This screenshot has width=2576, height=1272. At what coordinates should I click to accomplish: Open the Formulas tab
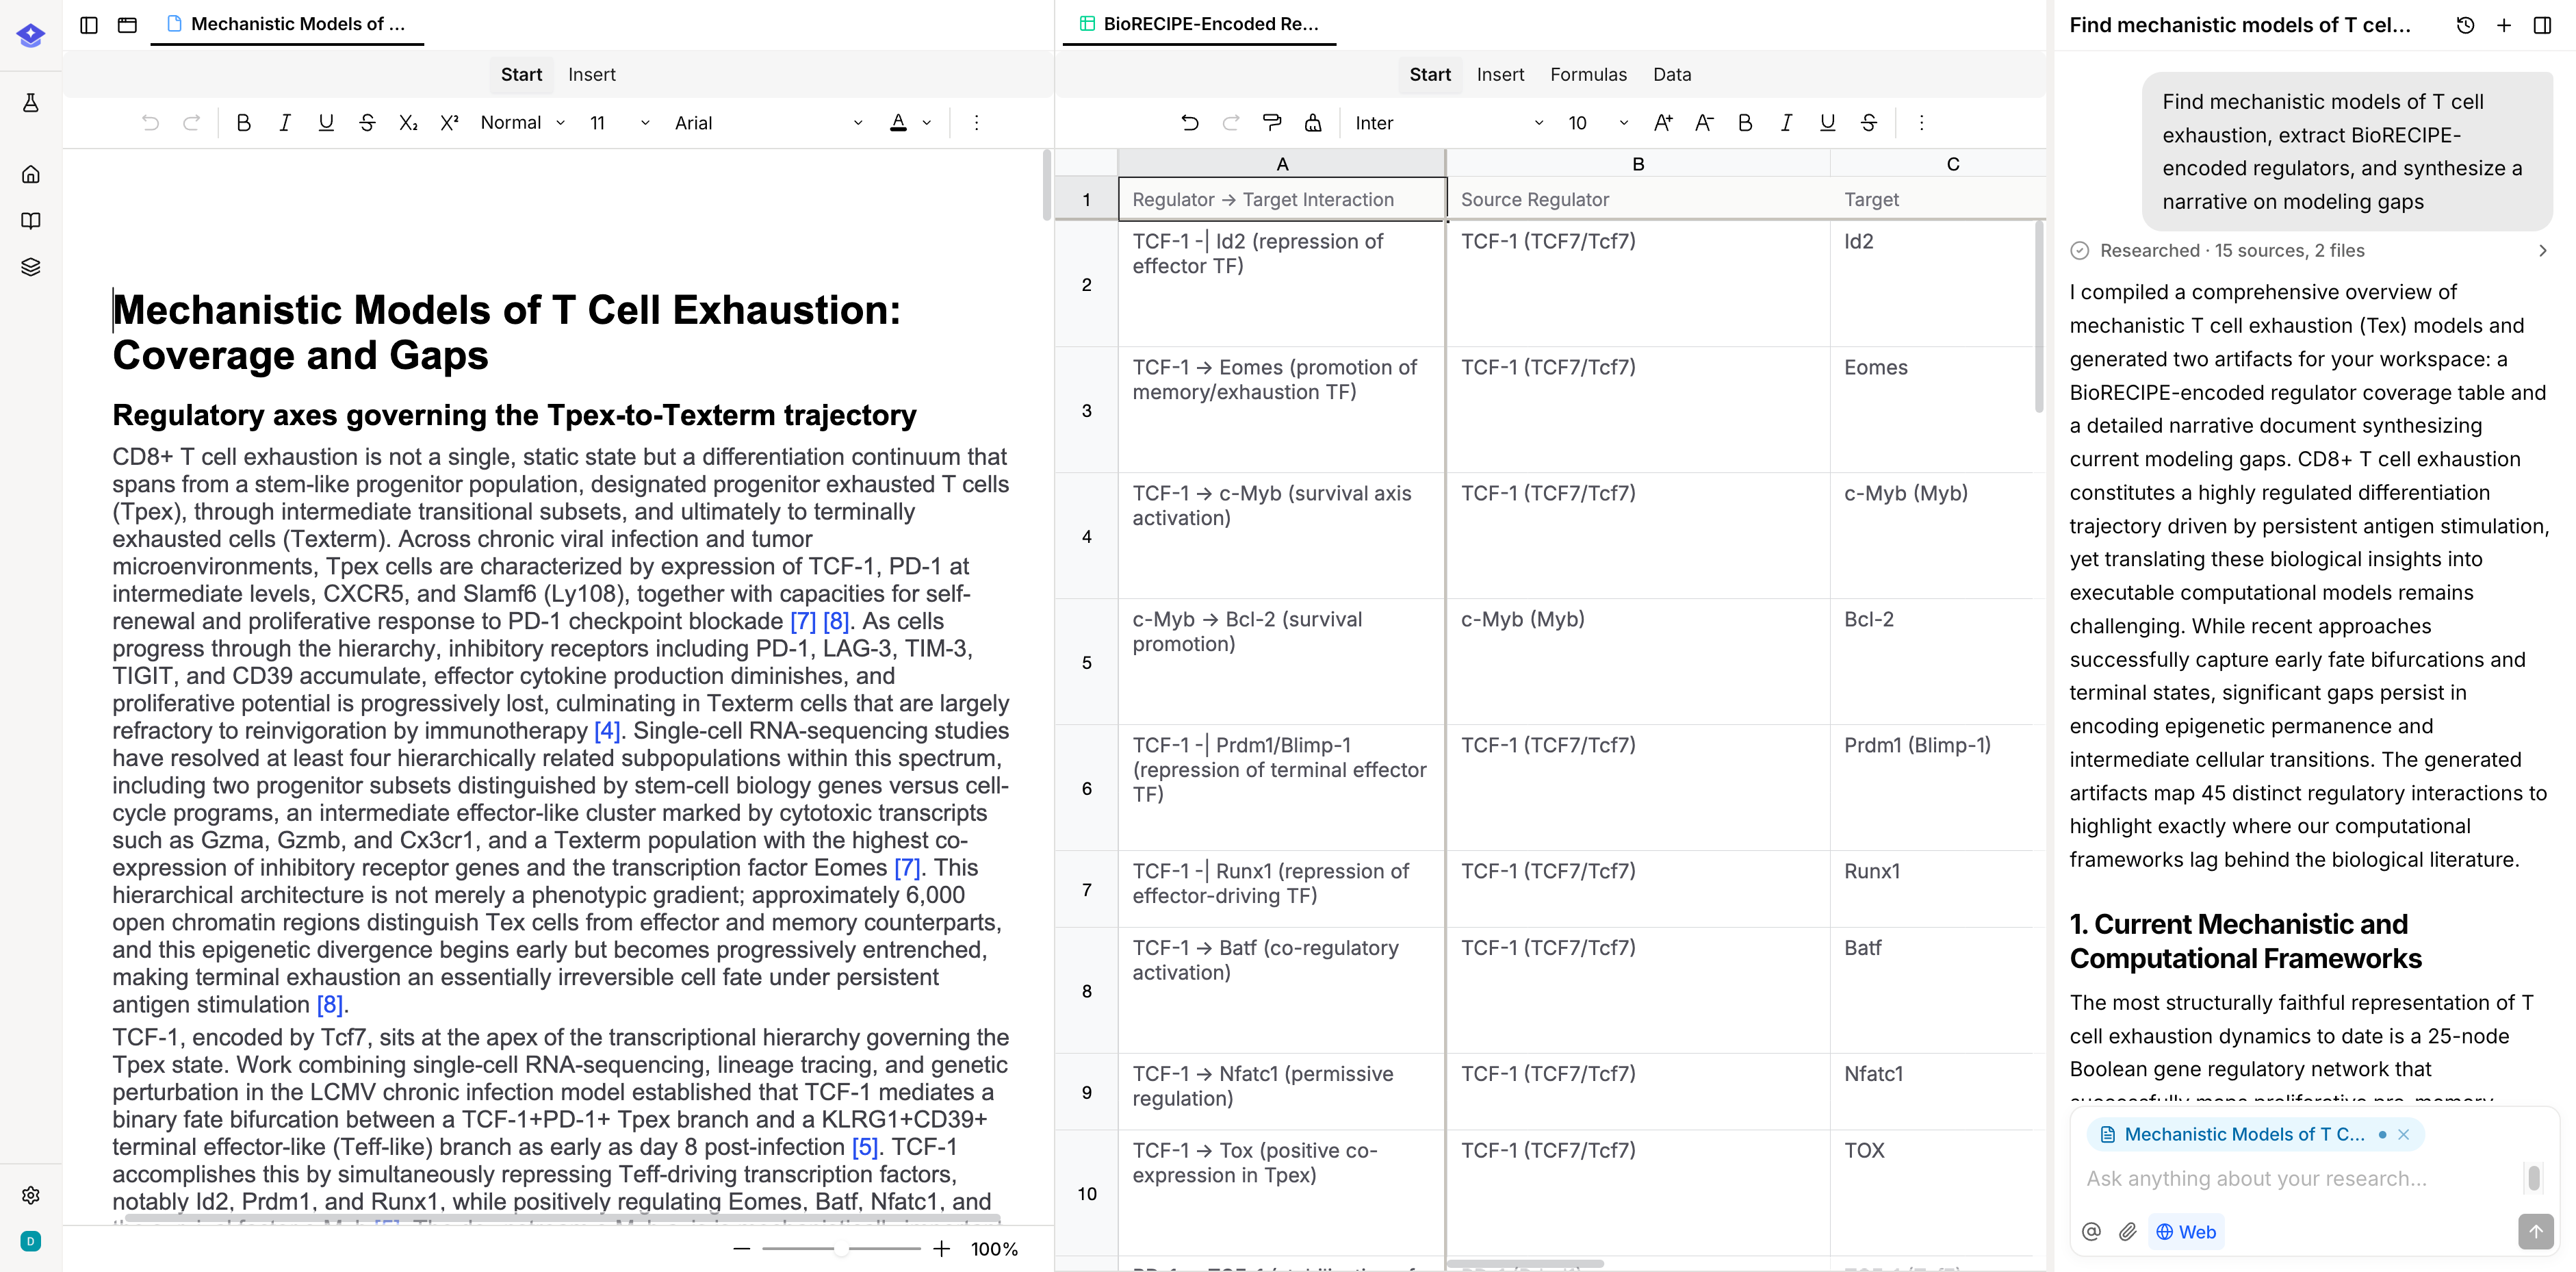1588,75
